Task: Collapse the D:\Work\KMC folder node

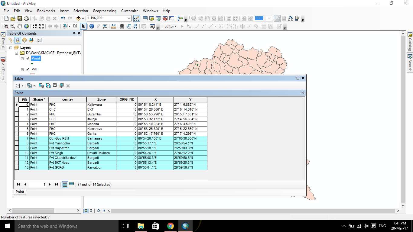Action: pos(17,53)
